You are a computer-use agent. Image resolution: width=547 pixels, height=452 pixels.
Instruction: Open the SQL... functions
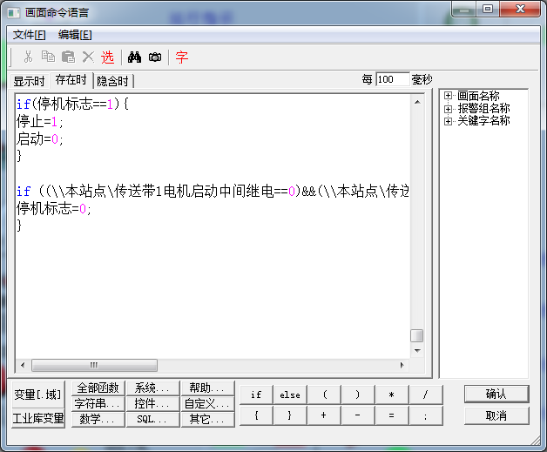(152, 419)
